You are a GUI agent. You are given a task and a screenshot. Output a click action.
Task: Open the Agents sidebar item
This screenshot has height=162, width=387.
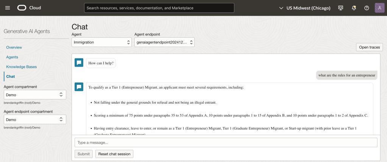12,57
